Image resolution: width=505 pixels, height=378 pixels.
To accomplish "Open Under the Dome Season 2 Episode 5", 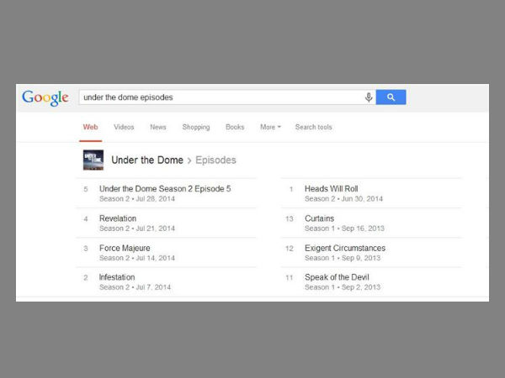I will [x=165, y=189].
